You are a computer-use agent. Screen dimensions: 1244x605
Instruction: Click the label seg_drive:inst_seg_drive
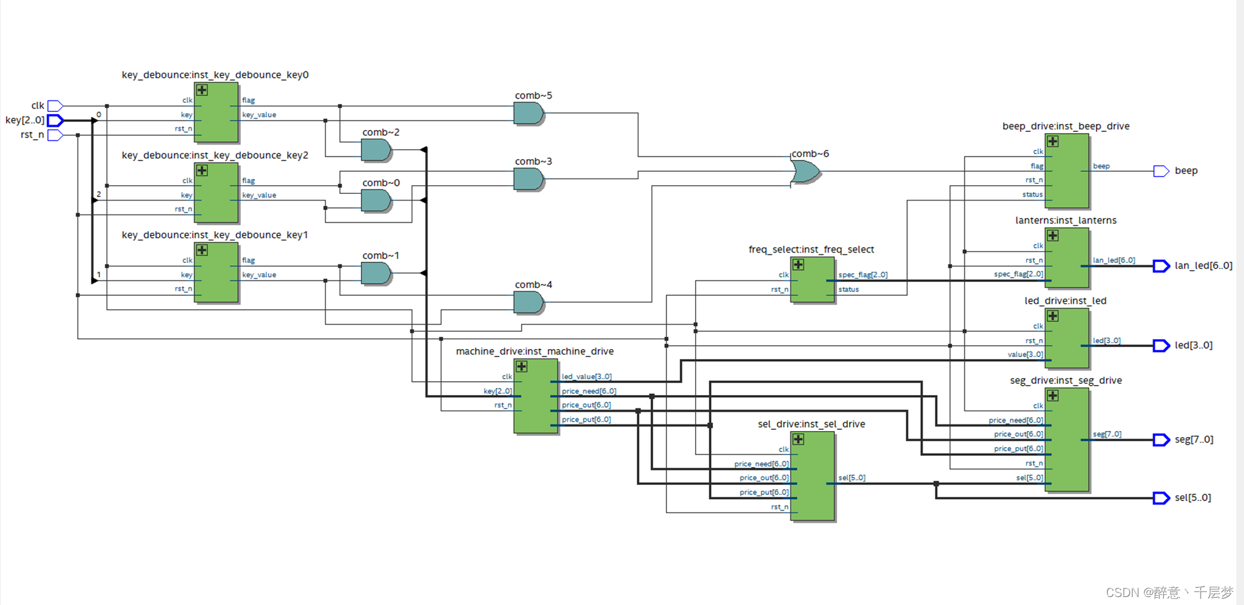1066,380
